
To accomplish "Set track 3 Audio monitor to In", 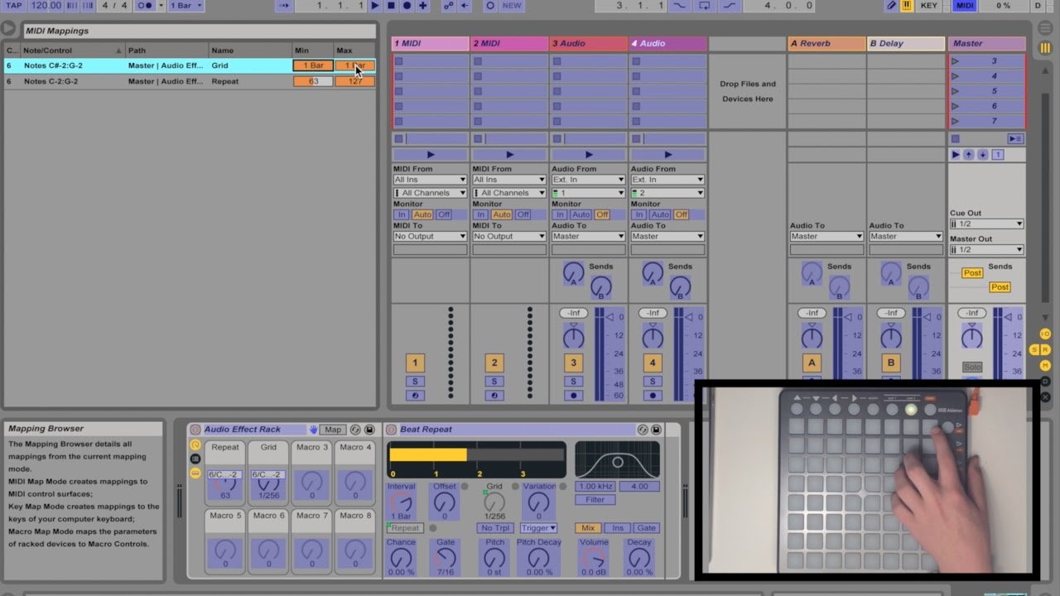I will [x=560, y=214].
